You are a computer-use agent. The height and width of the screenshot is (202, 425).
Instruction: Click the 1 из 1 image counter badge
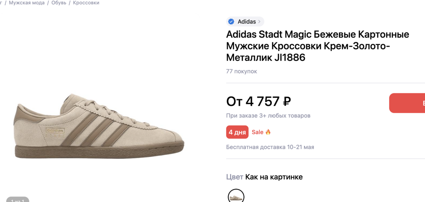18,200
